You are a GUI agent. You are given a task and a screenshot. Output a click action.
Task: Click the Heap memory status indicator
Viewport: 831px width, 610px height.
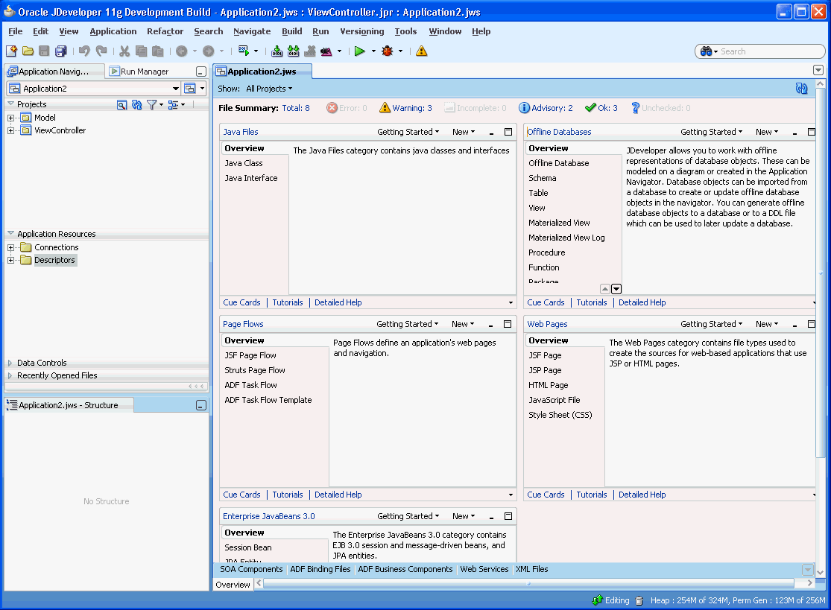[738, 600]
